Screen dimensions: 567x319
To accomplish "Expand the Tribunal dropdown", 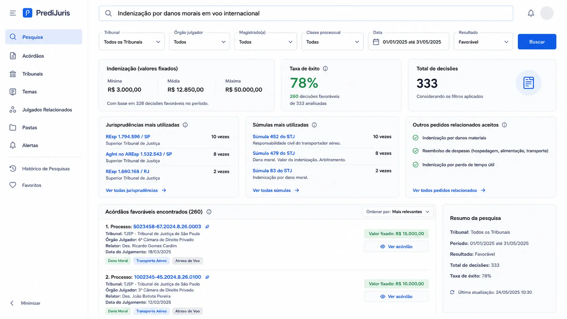I will (x=132, y=42).
